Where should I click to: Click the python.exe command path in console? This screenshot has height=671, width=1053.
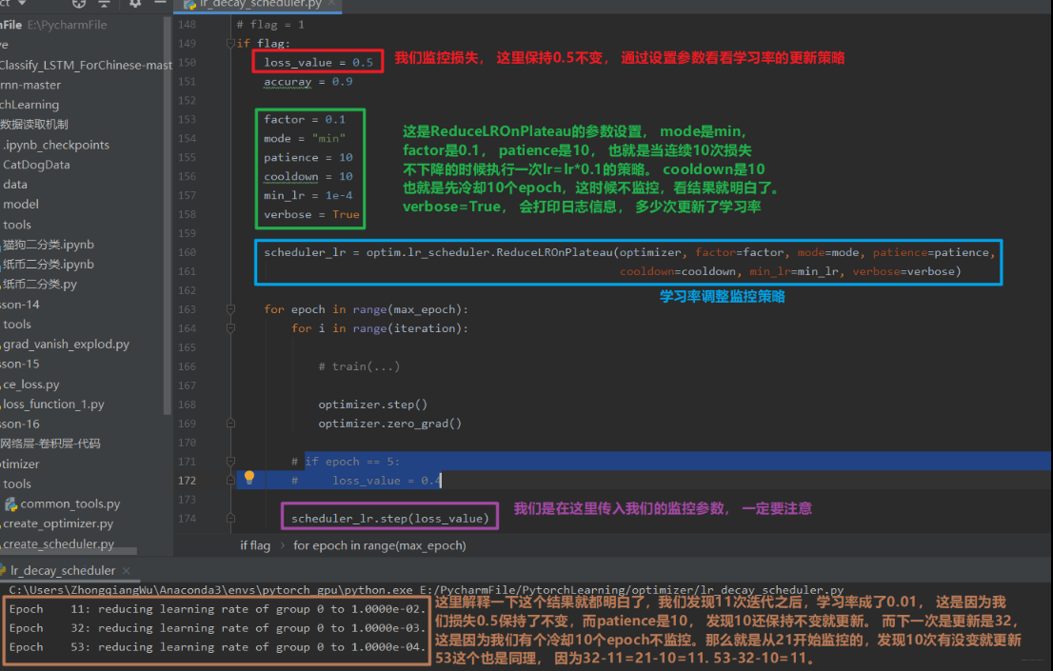[210, 590]
